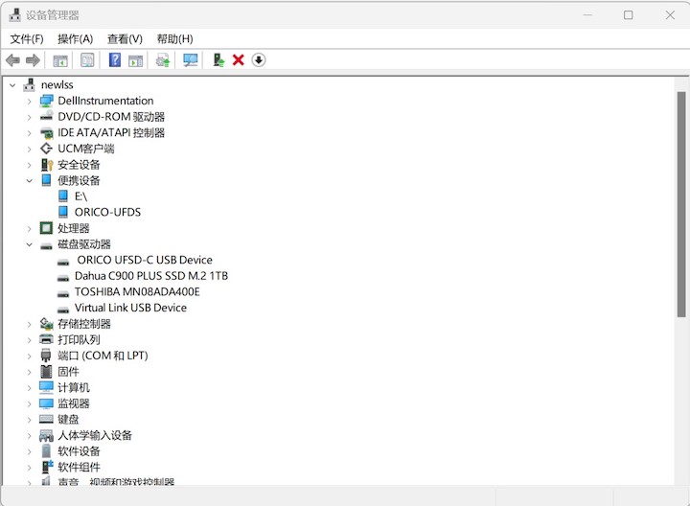690x506 pixels.
Task: Collapse the 便携设备 category
Action: (29, 180)
